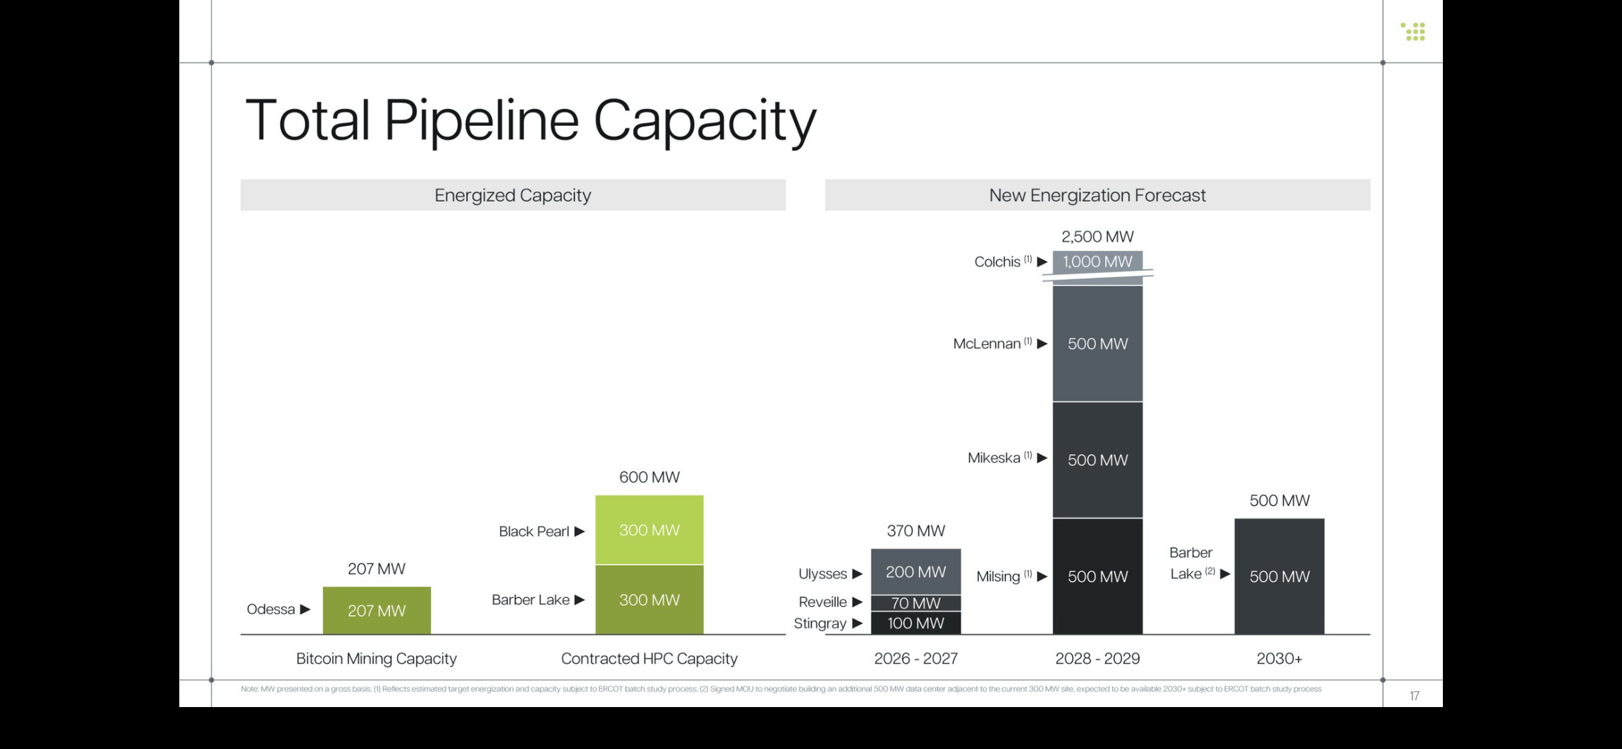This screenshot has height=749, width=1622.
Task: Click the arrow marker beside McLennan
Action: pos(1042,344)
